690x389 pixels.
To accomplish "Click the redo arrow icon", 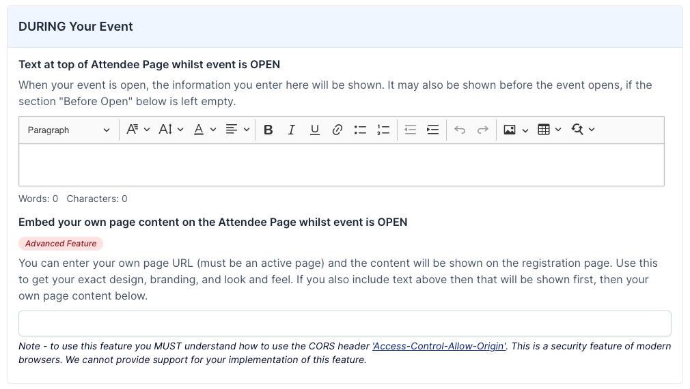I will pyautogui.click(x=482, y=130).
